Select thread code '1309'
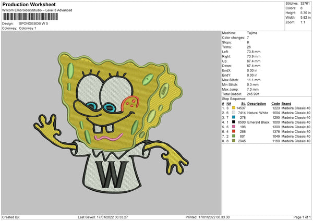This screenshot has height=221, width=313. point(276,127)
